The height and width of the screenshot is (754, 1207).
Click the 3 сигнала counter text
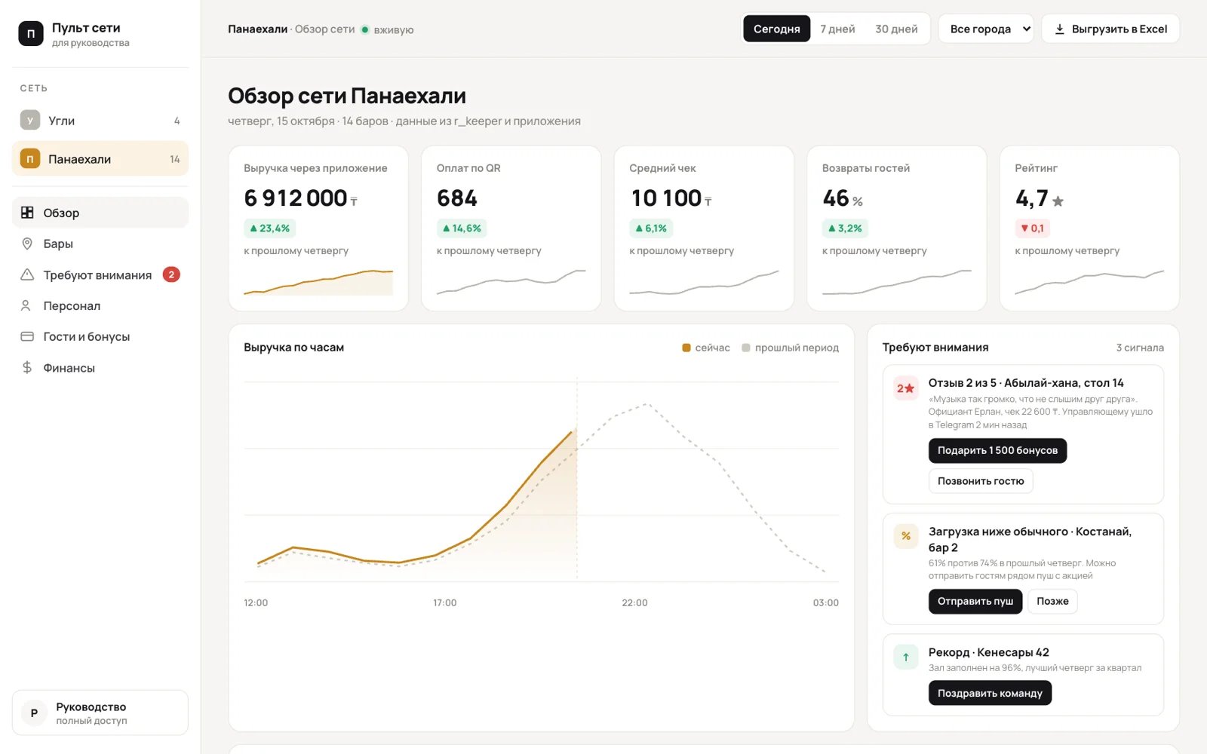click(1140, 348)
